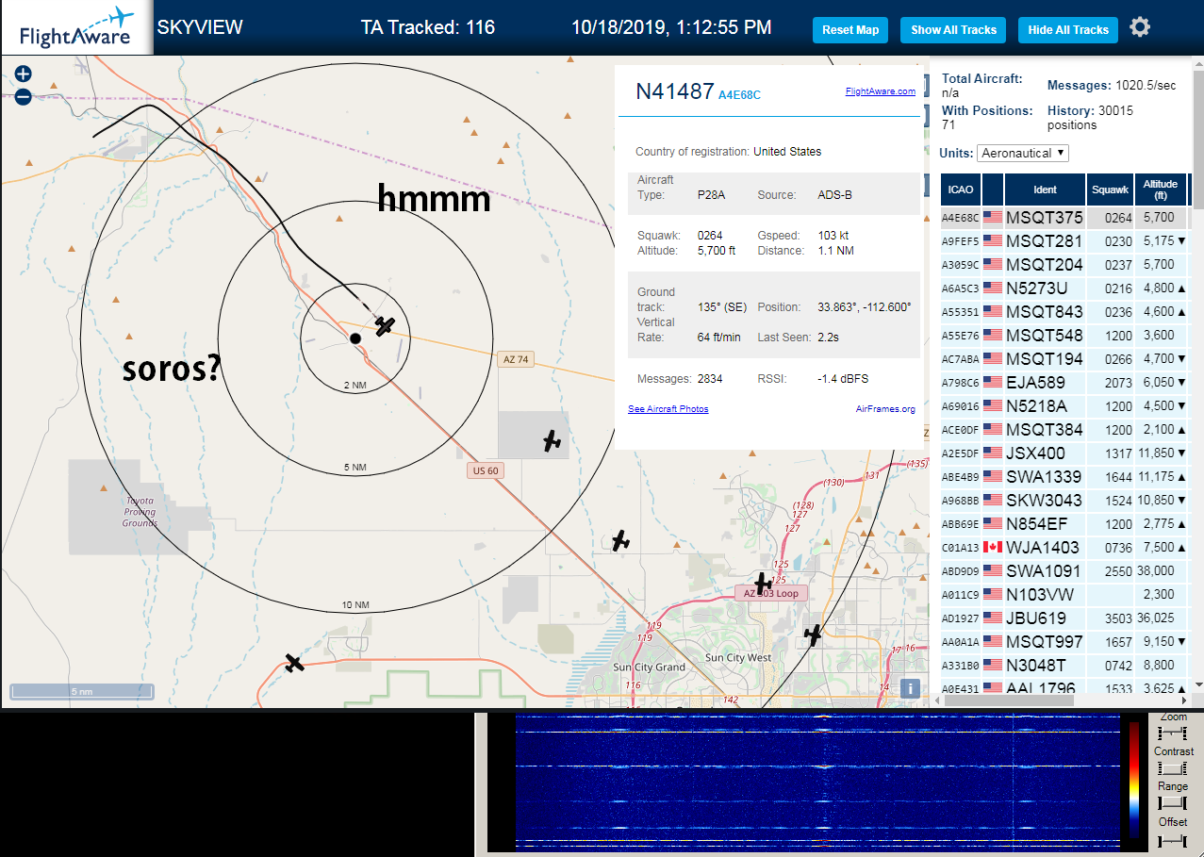Sort table by ICAO column
This screenshot has width=1204, height=857.
(961, 190)
